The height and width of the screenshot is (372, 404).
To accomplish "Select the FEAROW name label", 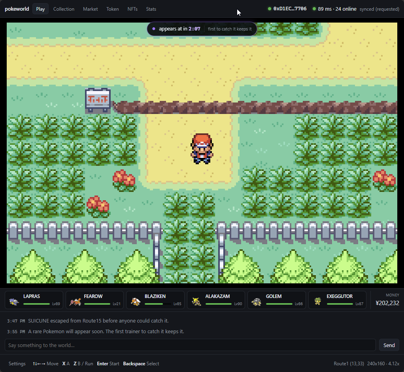I will point(93,296).
